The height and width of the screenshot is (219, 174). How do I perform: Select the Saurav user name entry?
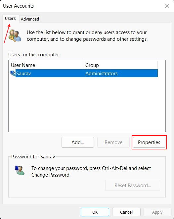point(23,73)
